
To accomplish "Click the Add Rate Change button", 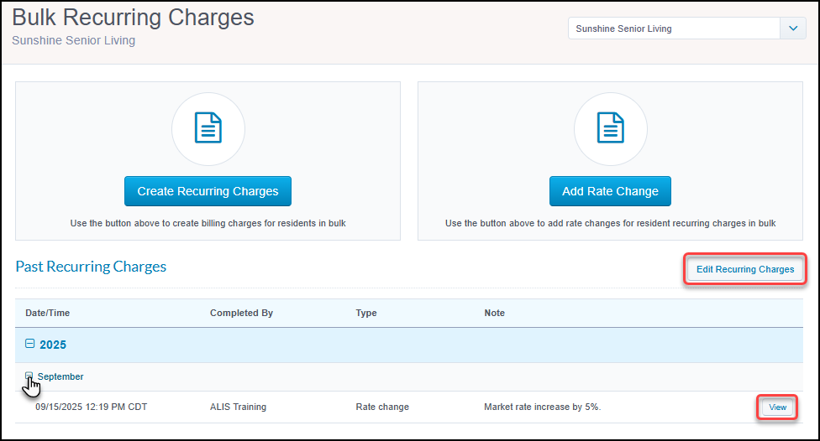I will (x=610, y=191).
